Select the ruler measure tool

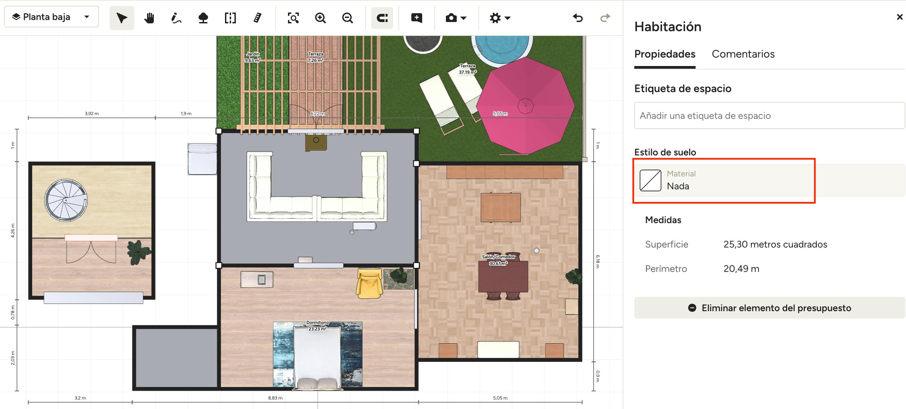click(258, 18)
